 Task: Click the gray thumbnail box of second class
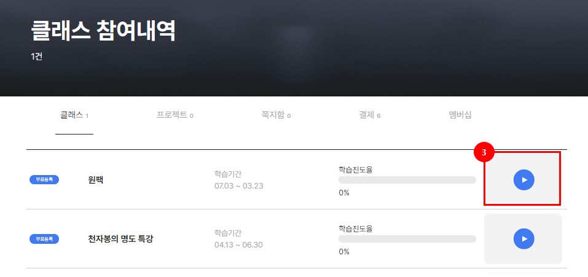[523, 239]
